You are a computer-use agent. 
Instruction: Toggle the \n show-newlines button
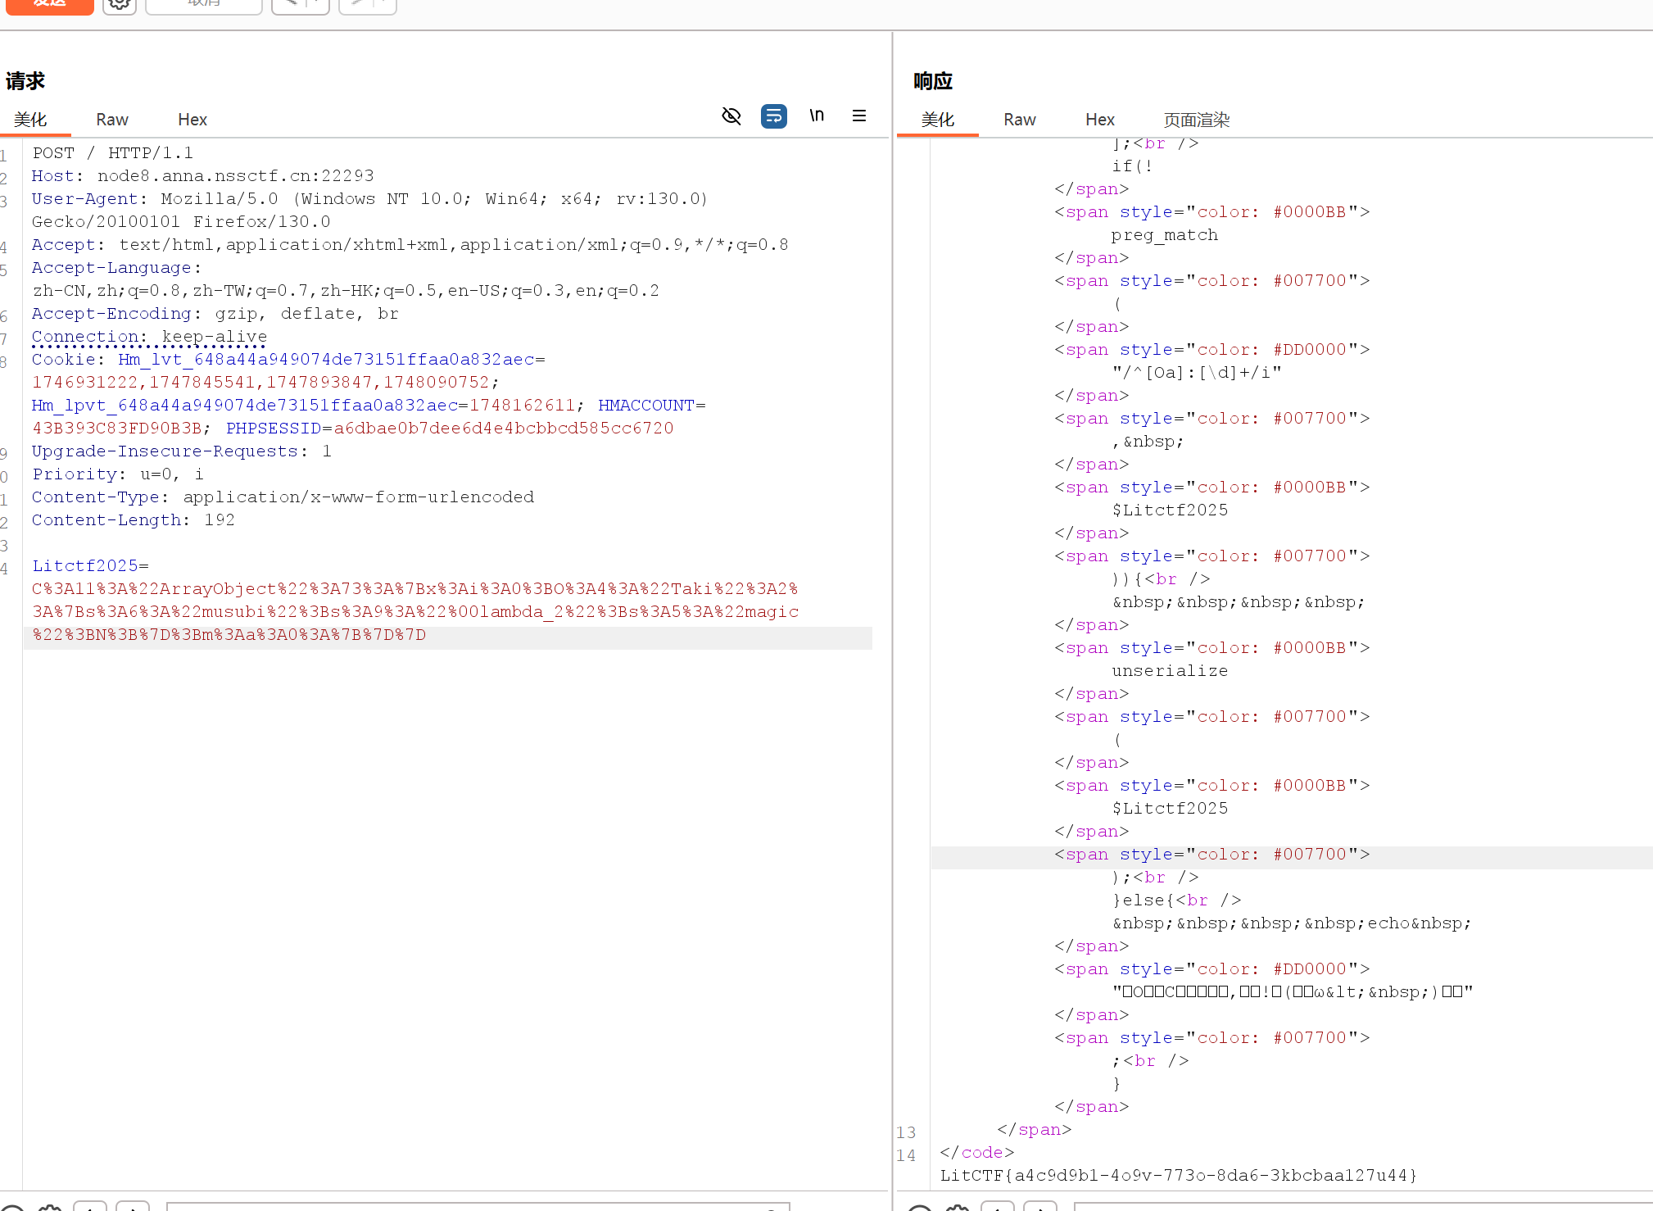pyautogui.click(x=817, y=116)
